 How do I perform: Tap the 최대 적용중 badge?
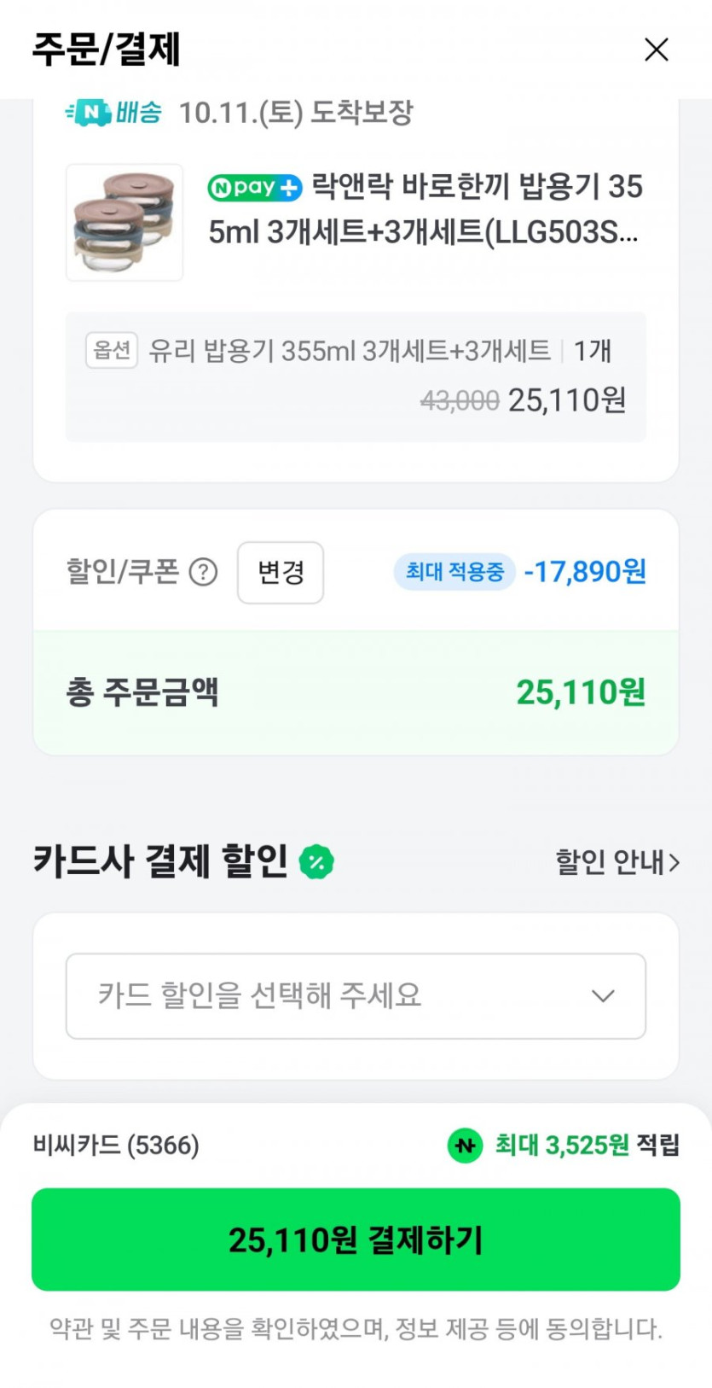454,572
